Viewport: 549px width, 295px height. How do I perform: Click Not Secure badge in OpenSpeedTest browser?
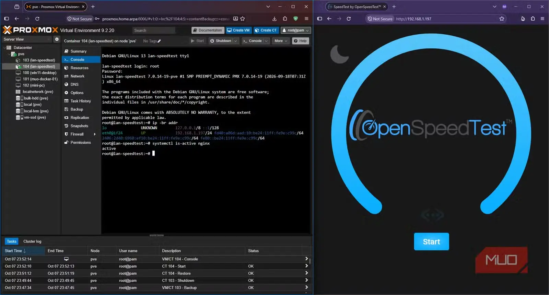pyautogui.click(x=380, y=19)
